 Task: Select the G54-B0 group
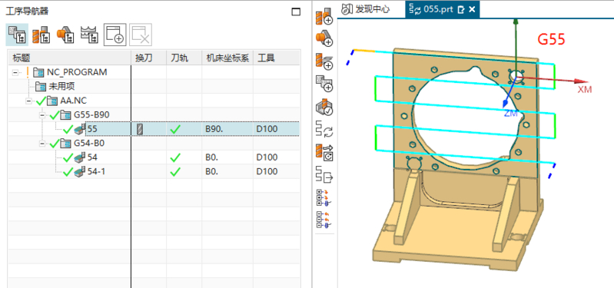point(89,143)
